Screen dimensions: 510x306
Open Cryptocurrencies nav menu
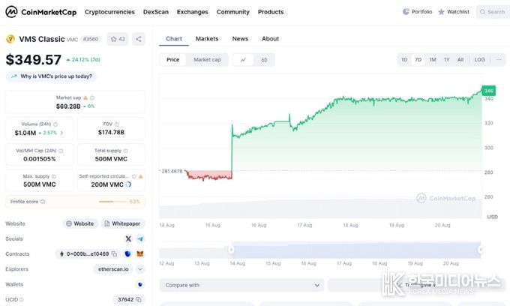tap(109, 12)
